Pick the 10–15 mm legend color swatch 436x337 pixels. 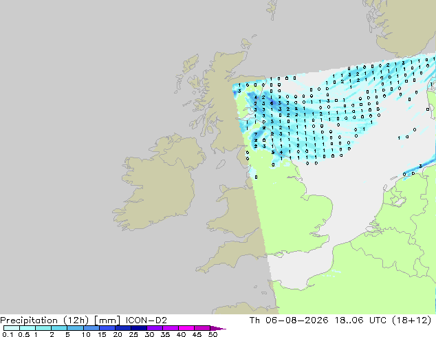pos(91,328)
